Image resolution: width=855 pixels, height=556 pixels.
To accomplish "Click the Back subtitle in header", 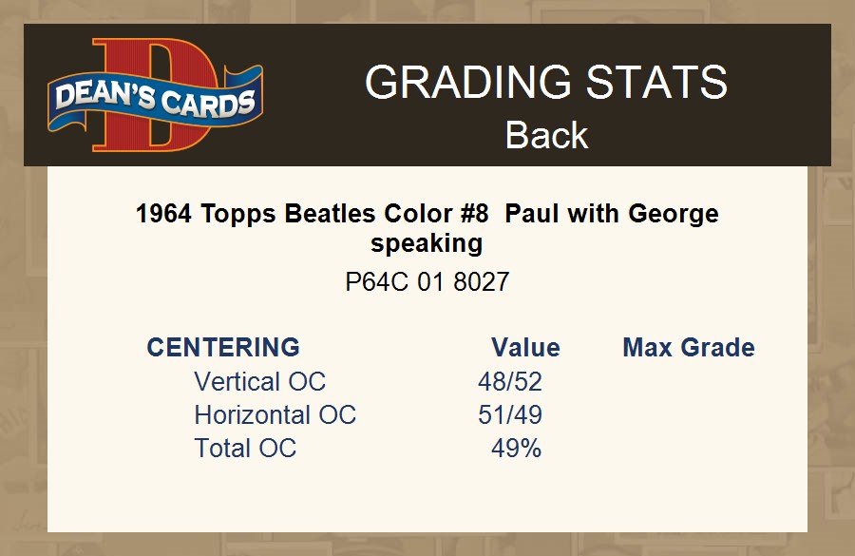I will (x=546, y=135).
